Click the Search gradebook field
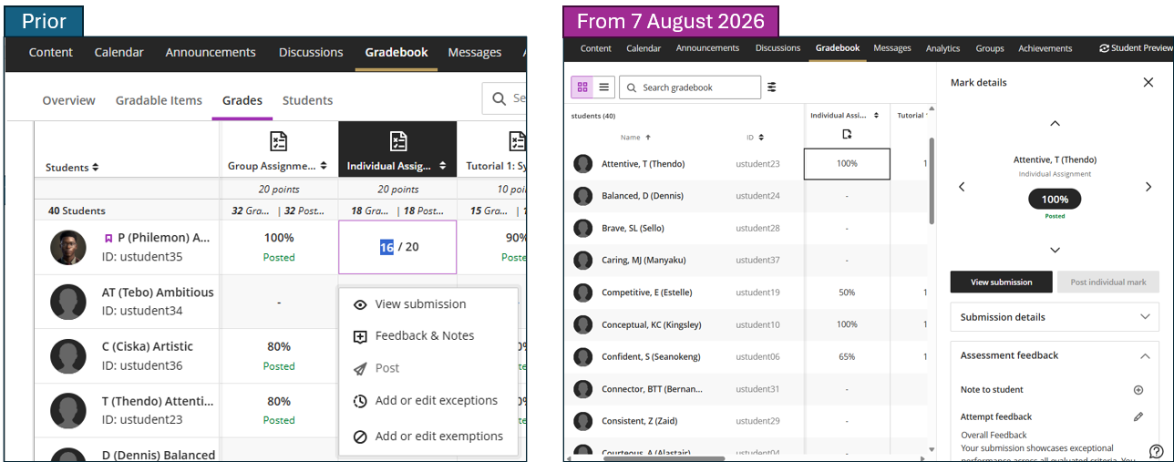Image resolution: width=1174 pixels, height=462 pixels. pyautogui.click(x=690, y=87)
